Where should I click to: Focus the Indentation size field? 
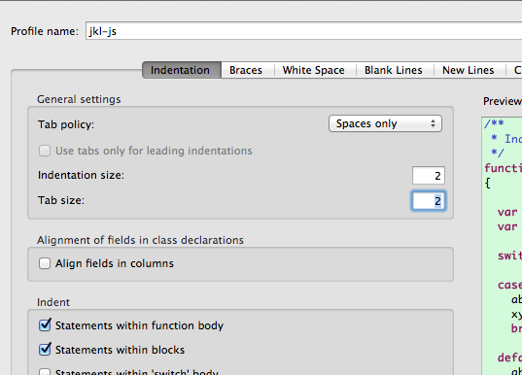click(429, 175)
